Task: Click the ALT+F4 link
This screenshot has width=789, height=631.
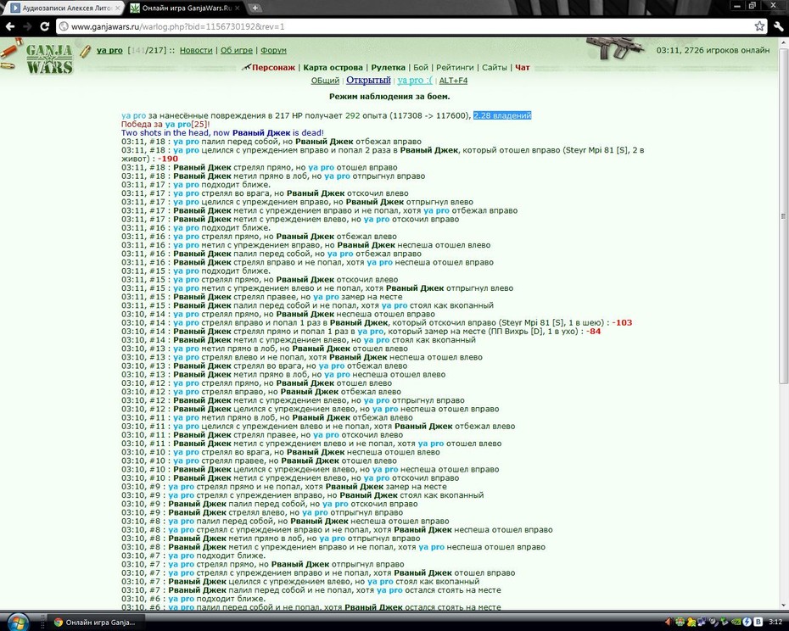Action: point(453,81)
